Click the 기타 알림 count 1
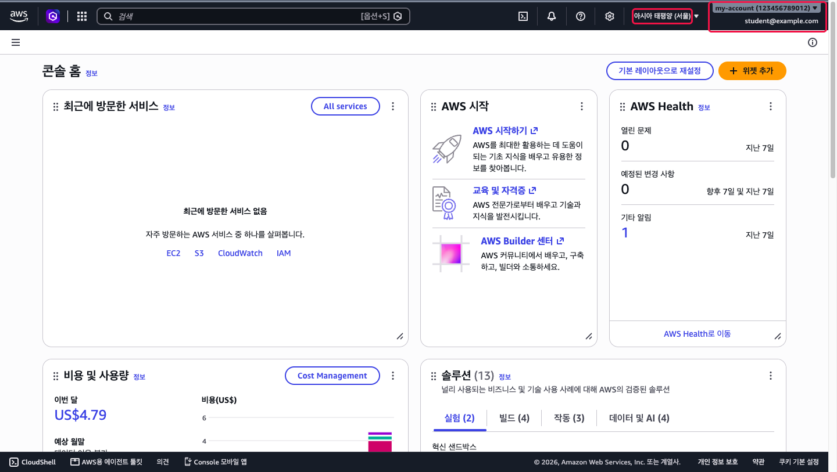 click(625, 233)
